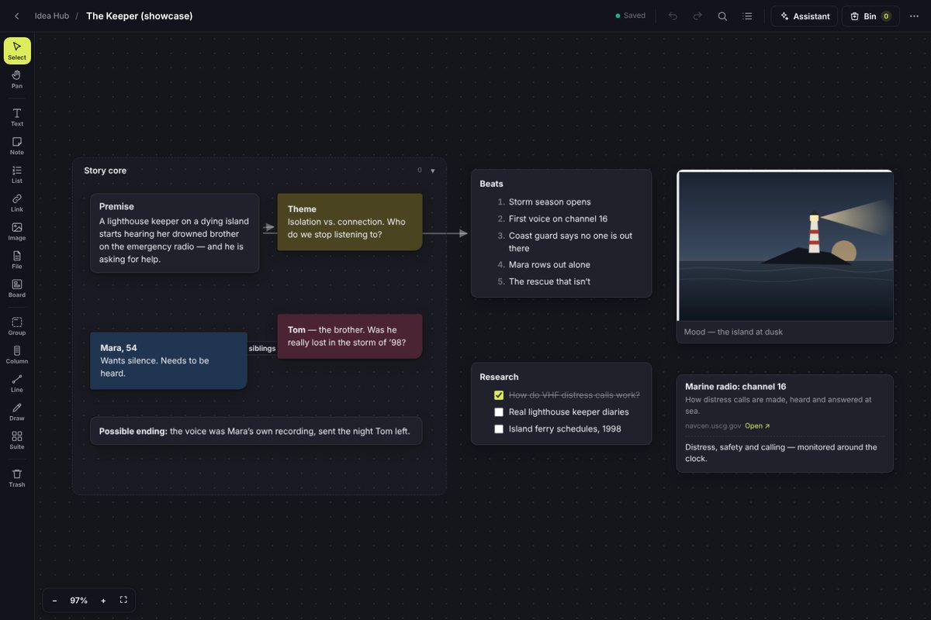
Task: Open the three-dot more options menu
Action: (914, 15)
